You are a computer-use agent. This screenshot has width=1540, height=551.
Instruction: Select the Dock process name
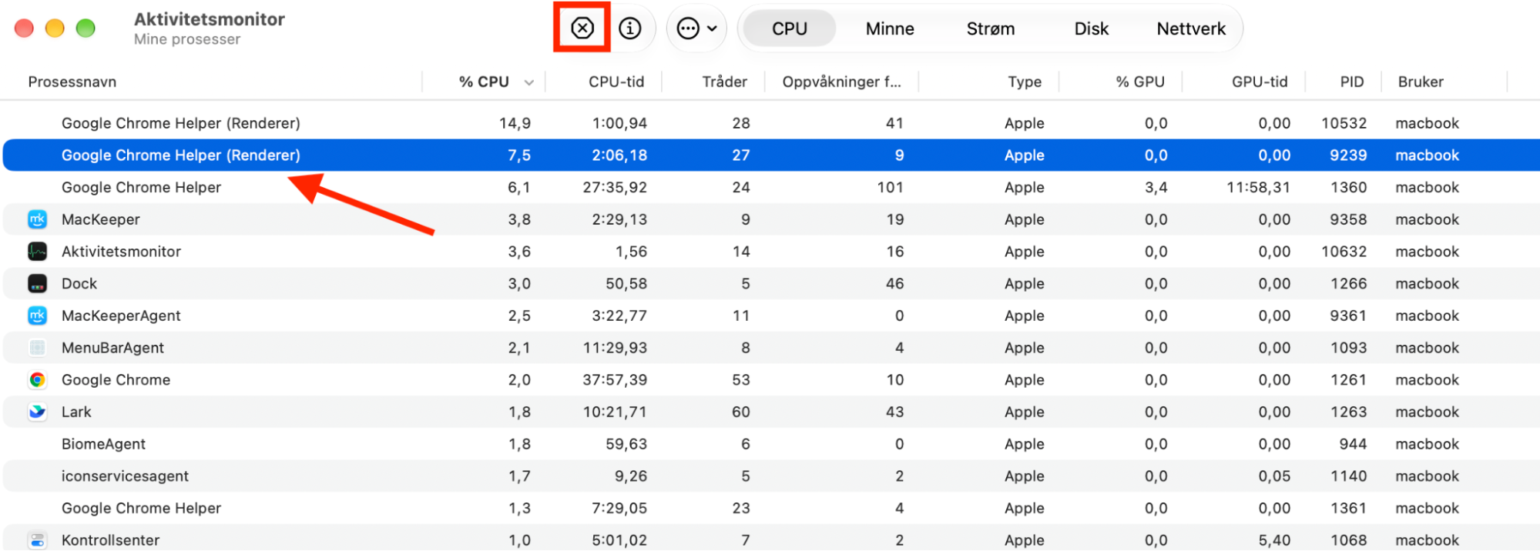[79, 283]
